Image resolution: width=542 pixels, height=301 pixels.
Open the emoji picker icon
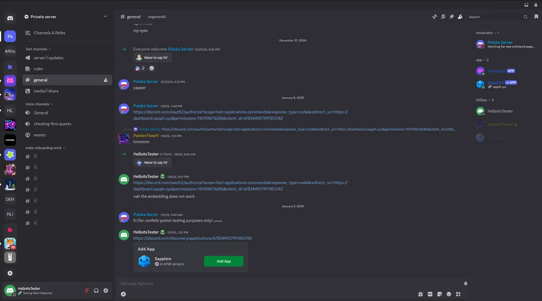[x=449, y=294]
